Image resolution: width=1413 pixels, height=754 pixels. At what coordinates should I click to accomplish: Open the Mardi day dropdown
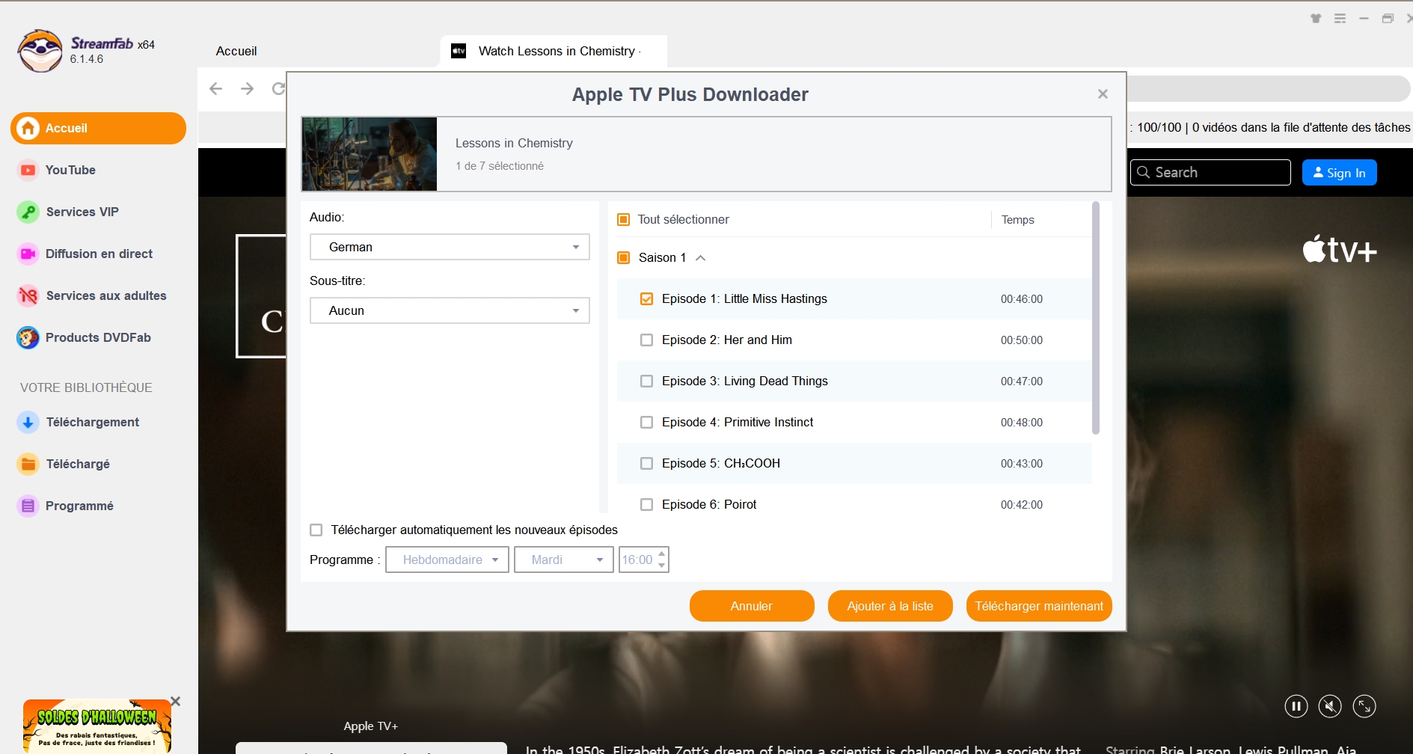click(563, 560)
